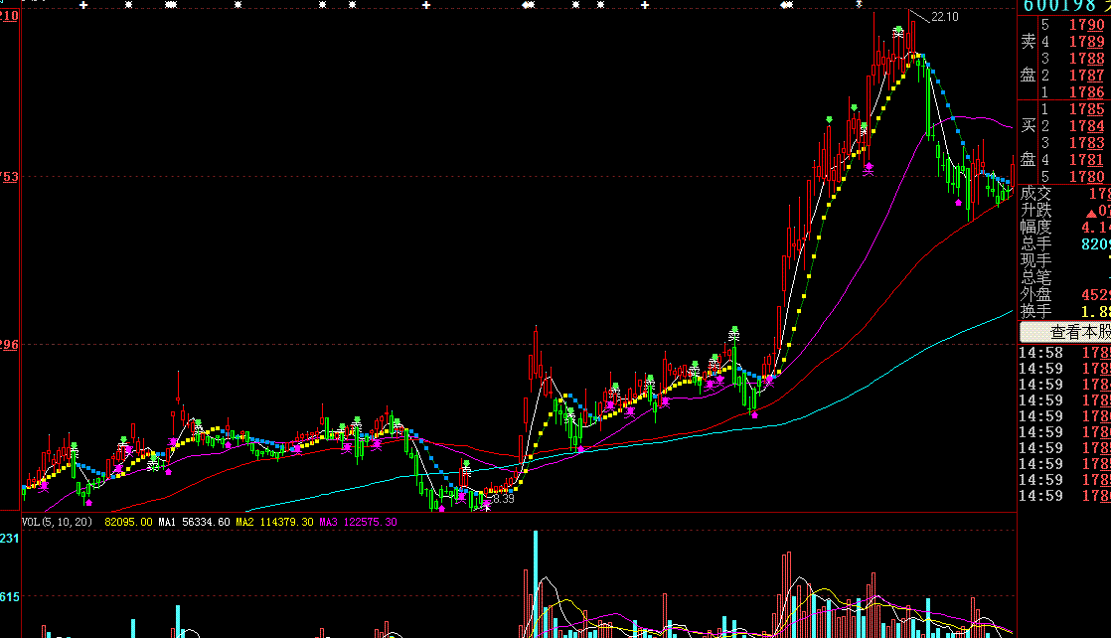Click sell price 1789 in order book
Screen dimensions: 1111x638
[x=1086, y=42]
